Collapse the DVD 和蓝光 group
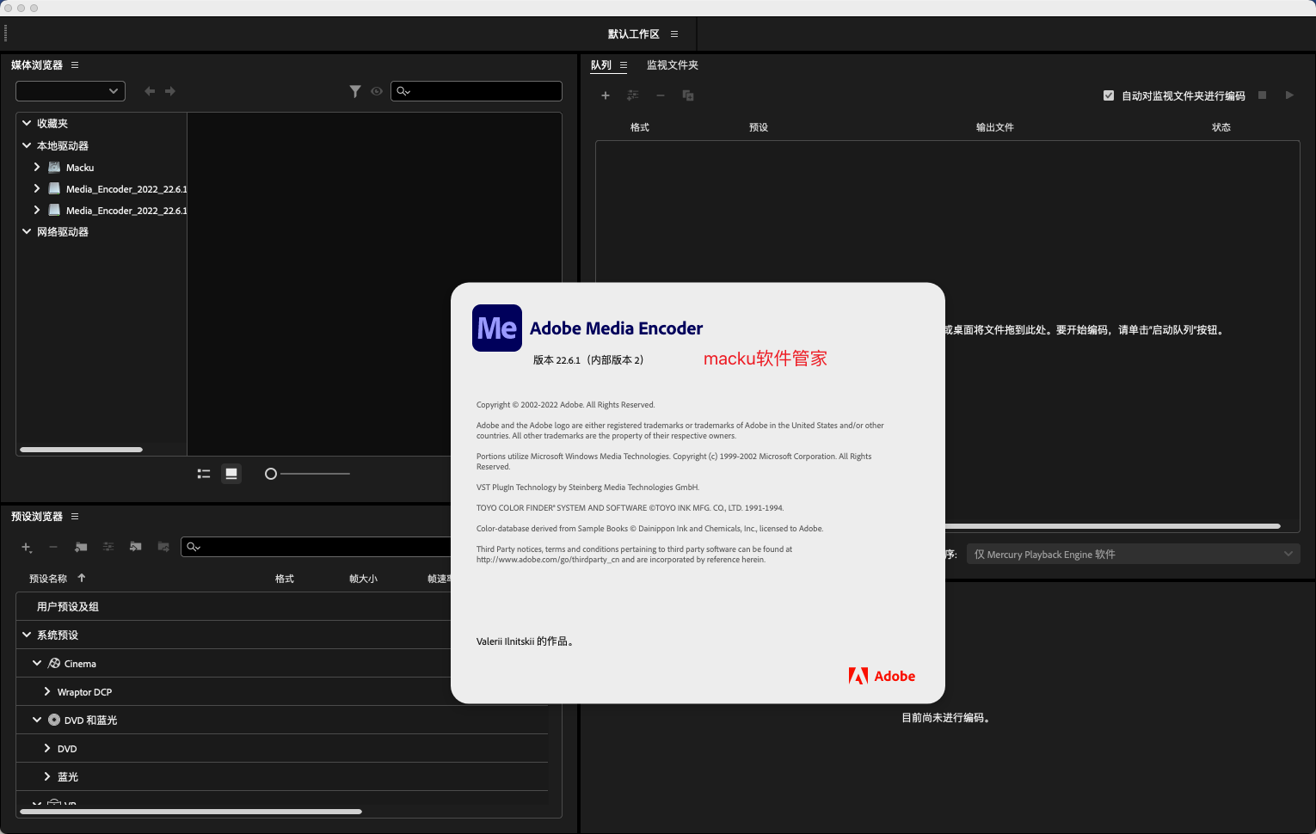This screenshot has width=1316, height=834. pyautogui.click(x=37, y=721)
